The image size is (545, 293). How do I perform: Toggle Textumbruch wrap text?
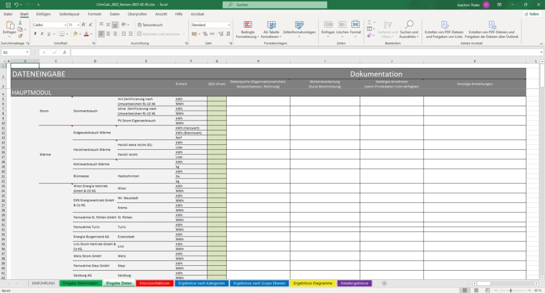click(150, 25)
